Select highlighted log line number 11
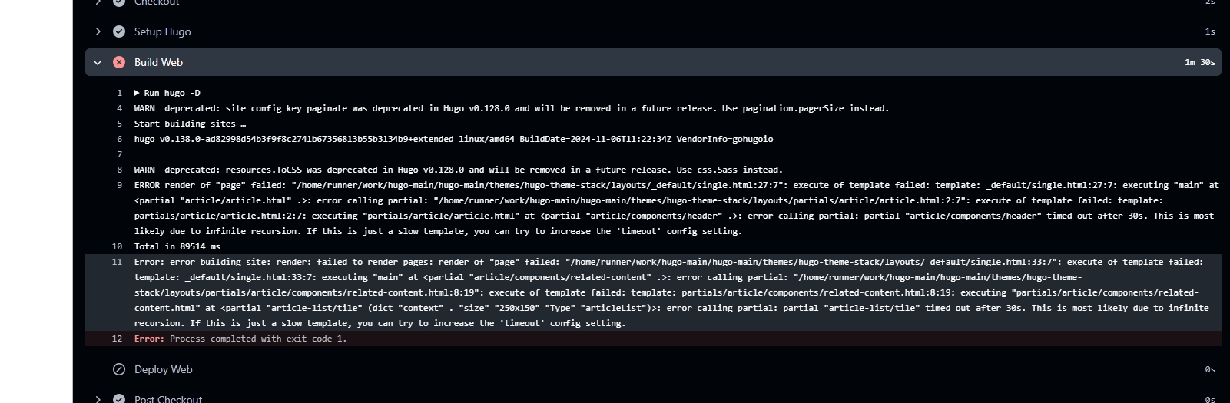Viewport: 1230px width, 403px height. [x=117, y=262]
